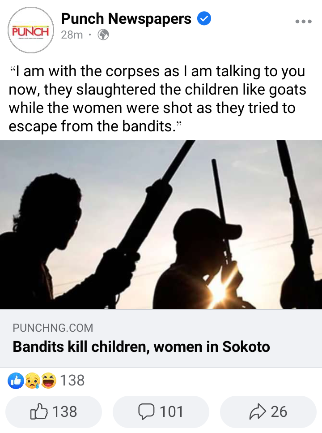Click the 26 shares count
This screenshot has width=322, height=433.
click(x=279, y=412)
